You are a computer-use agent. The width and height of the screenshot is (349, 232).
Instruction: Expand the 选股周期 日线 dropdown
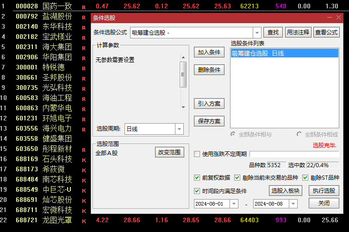point(179,129)
